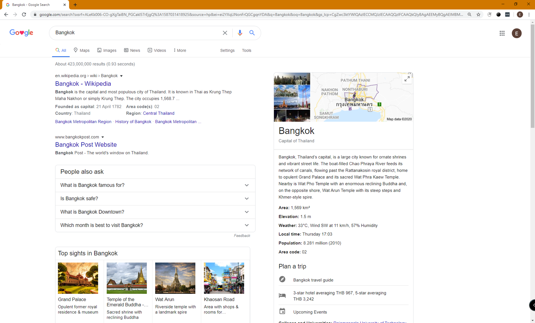Click the bed hotel icon in Plan a trip
The height and width of the screenshot is (323, 535).
tap(282, 296)
